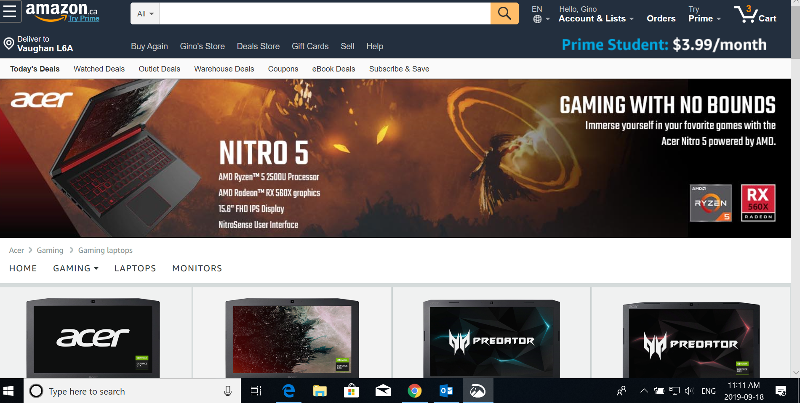Click the battery icon in the tray
Image resolution: width=800 pixels, height=403 pixels.
tap(659, 391)
